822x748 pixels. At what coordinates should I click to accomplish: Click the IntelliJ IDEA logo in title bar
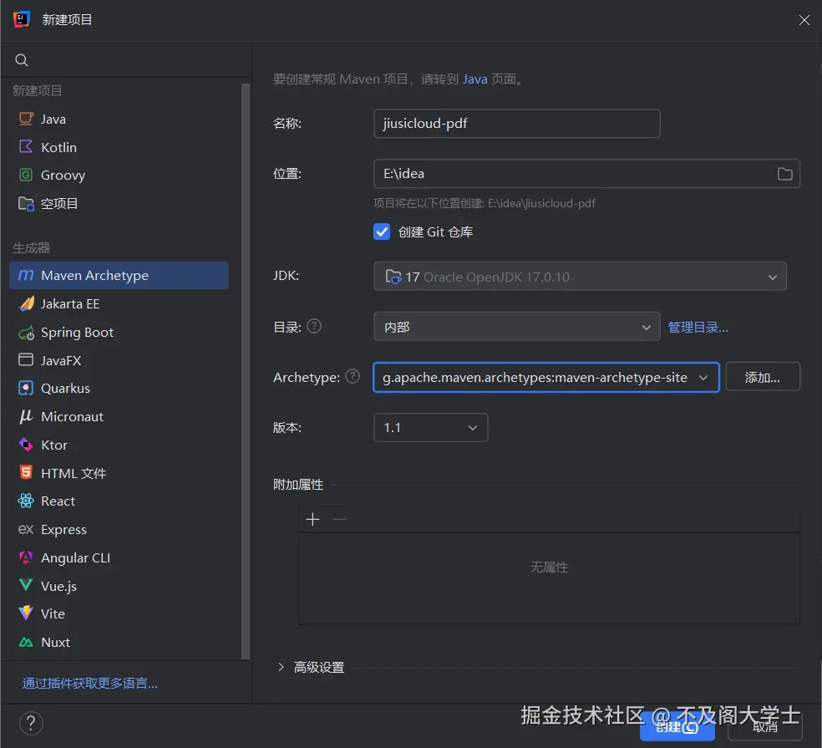click(x=21, y=19)
